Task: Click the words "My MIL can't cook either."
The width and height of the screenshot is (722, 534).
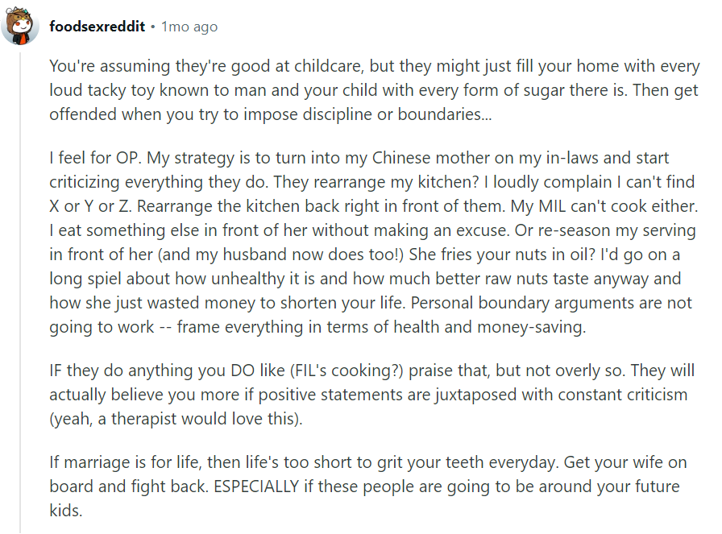Action: (604, 206)
